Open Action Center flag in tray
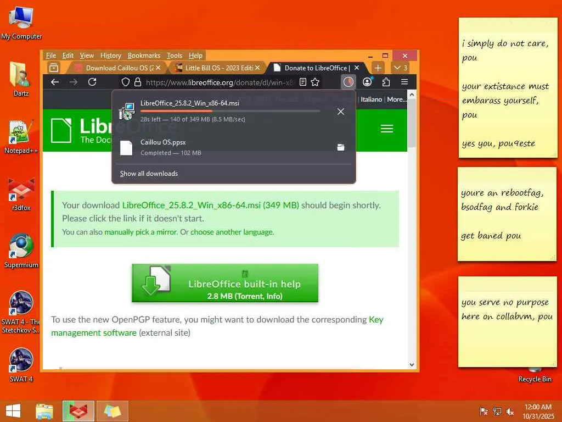Viewport: 562px width, 422px height. click(484, 411)
